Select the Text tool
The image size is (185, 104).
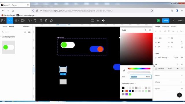35,21
